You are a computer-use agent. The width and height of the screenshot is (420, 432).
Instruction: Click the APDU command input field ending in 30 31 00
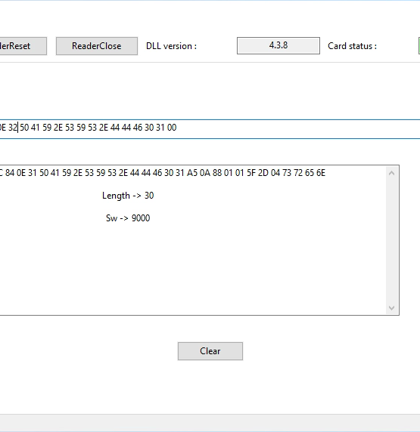click(210, 129)
